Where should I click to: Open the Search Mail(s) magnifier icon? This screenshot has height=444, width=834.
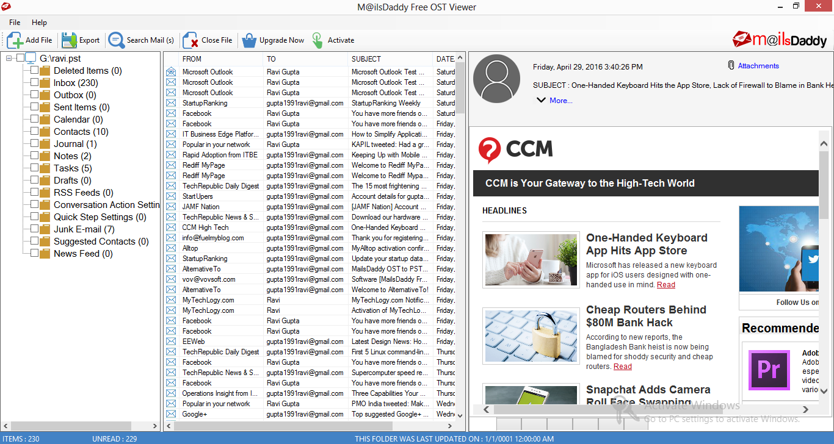(x=117, y=40)
